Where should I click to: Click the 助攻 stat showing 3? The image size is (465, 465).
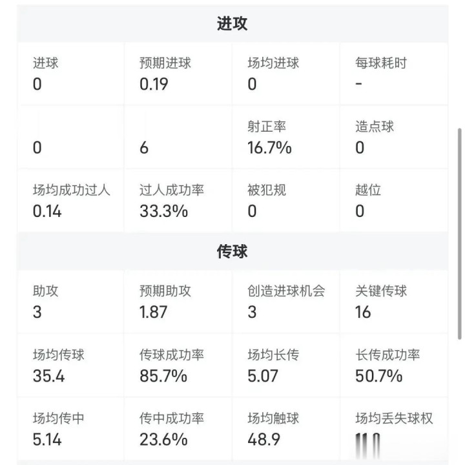(x=70, y=302)
